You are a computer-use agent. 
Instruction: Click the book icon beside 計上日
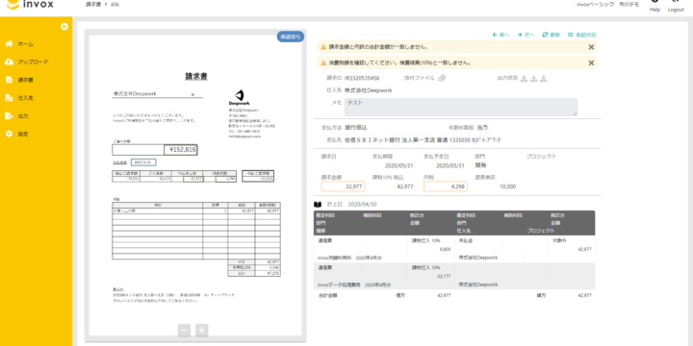[x=318, y=205]
